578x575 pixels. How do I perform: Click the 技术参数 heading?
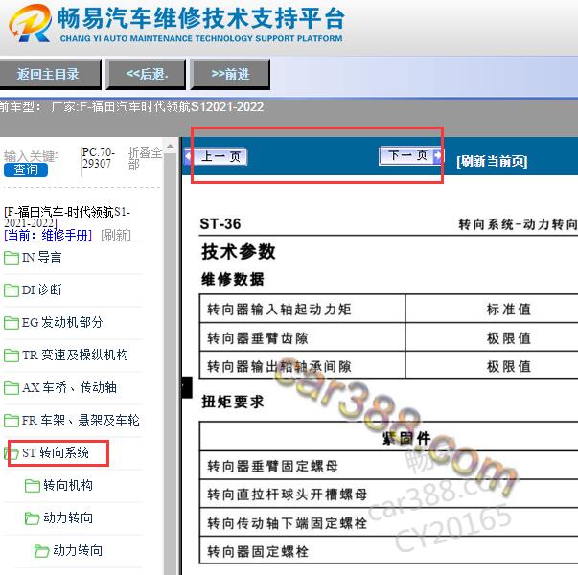click(238, 252)
